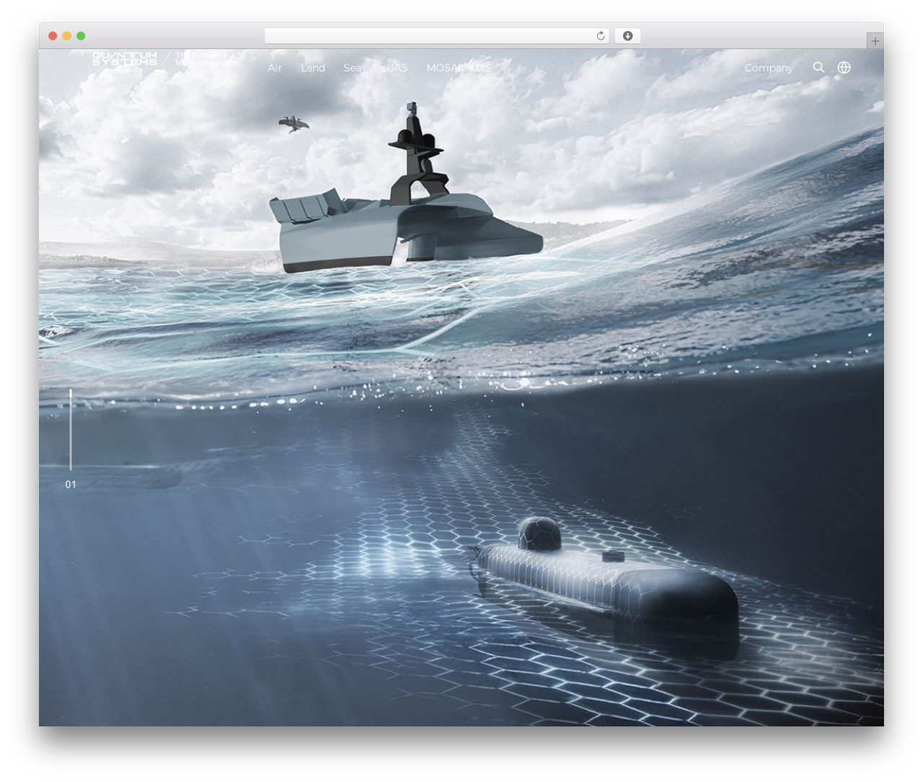Image resolution: width=923 pixels, height=782 pixels.
Task: Click the browser downloads arrow icon
Action: coord(627,36)
